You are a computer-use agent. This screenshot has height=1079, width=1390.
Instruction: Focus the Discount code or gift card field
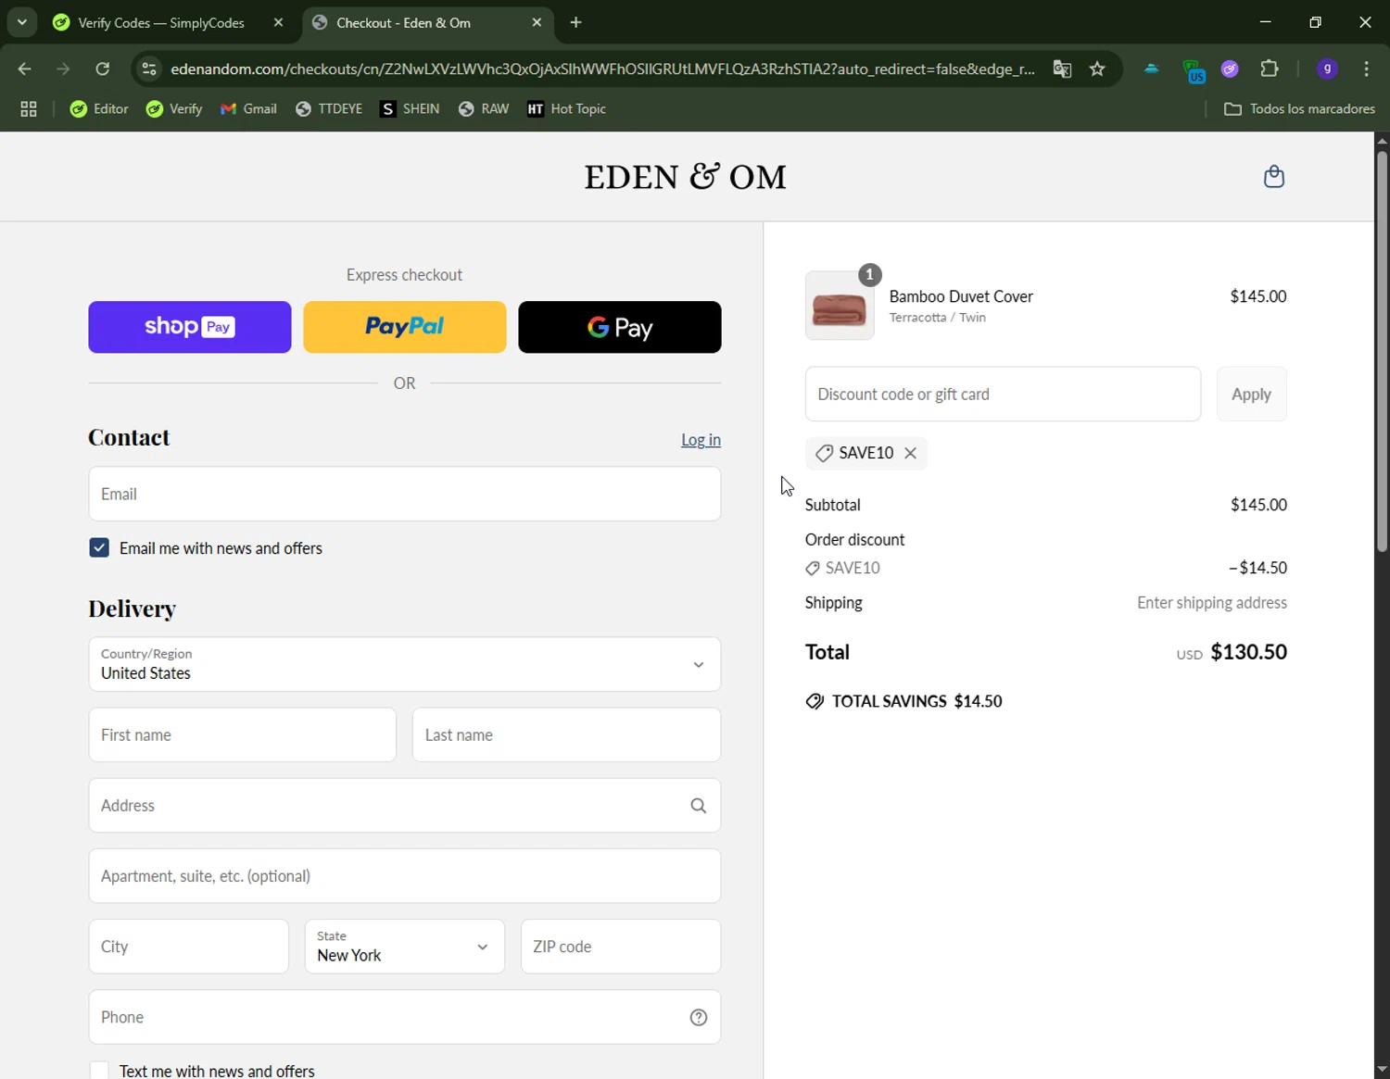(x=1003, y=394)
